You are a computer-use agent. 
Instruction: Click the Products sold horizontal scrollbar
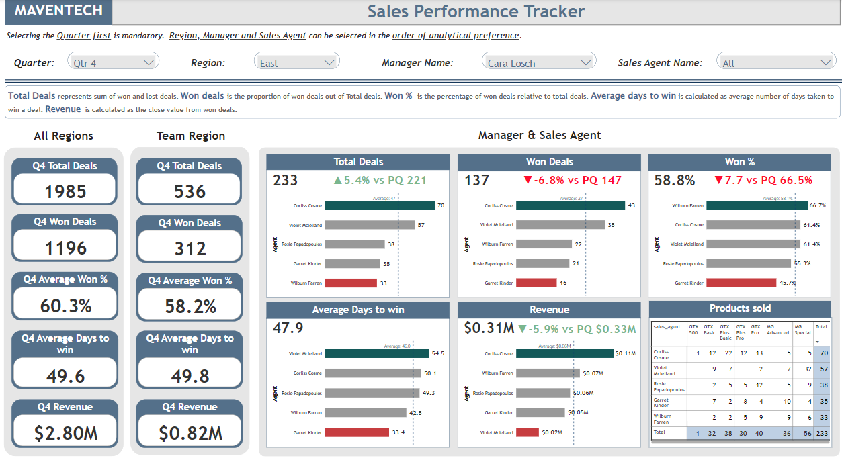(x=739, y=443)
